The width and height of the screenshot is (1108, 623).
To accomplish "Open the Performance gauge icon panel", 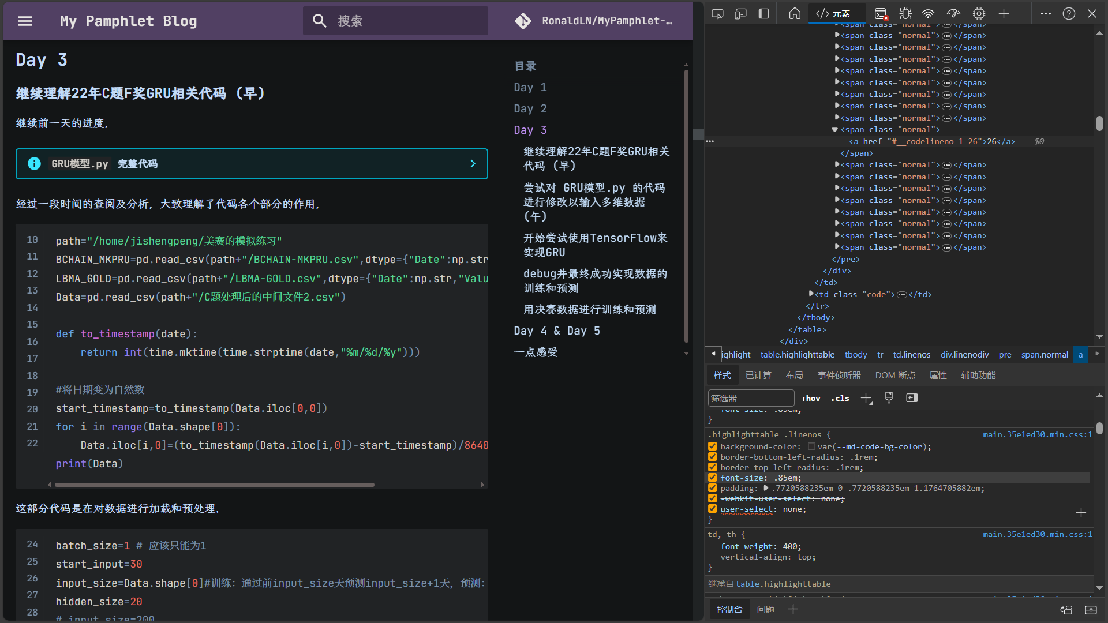I will 953,14.
